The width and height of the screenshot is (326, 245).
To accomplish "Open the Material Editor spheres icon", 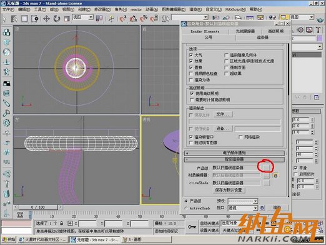I will 272,17.
